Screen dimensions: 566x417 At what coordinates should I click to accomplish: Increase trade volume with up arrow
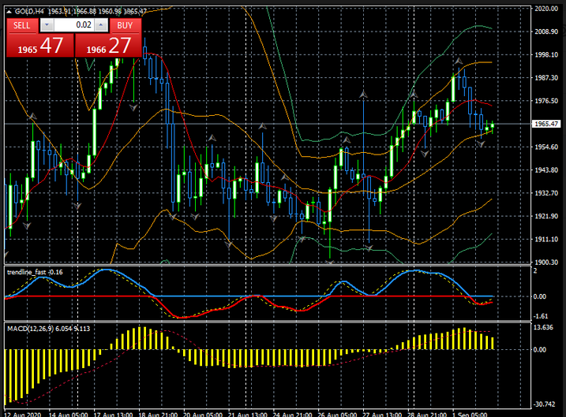(x=100, y=25)
